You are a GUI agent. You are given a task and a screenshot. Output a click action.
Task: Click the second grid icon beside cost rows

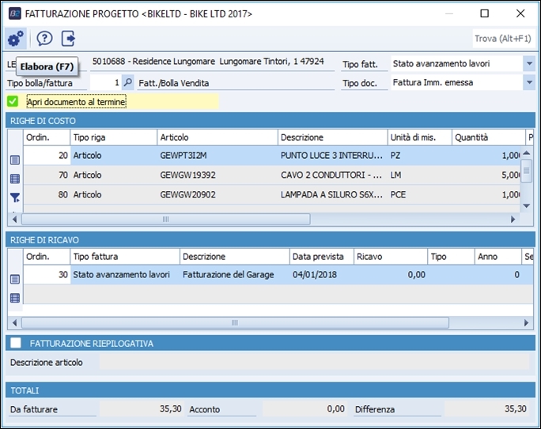point(15,179)
